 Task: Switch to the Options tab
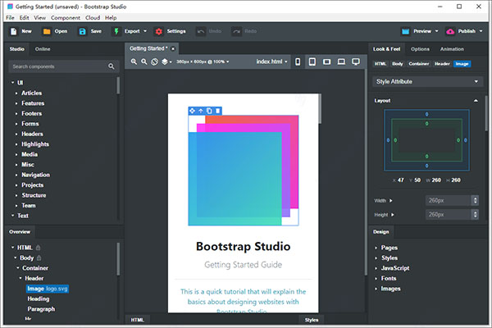(420, 49)
